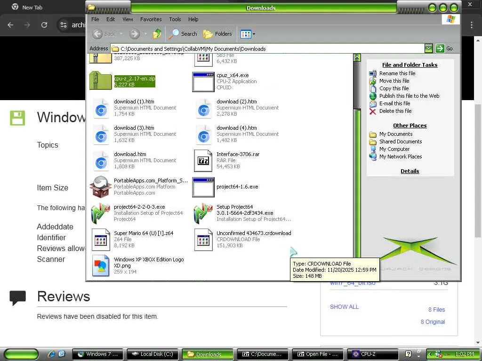
Task: Click the Up folder toolbar icon
Action: (x=157, y=34)
